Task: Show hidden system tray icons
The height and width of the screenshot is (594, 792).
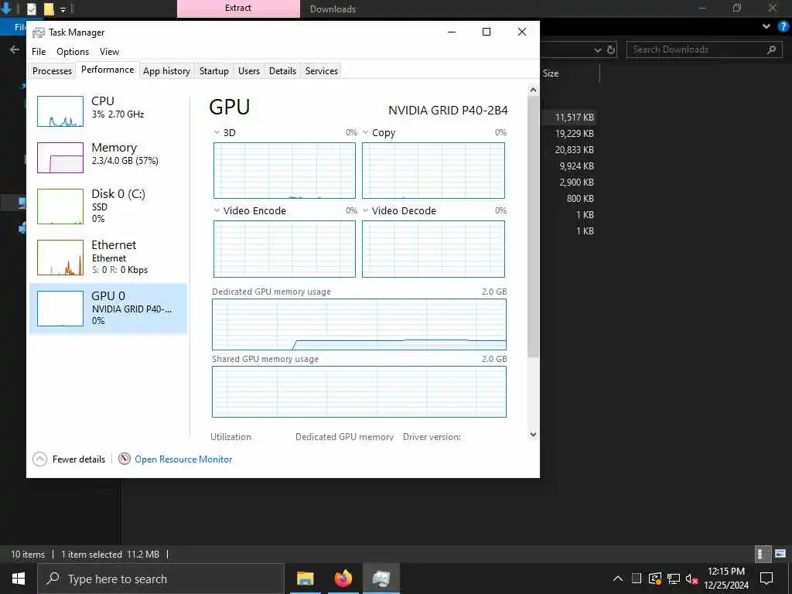Action: 618,579
